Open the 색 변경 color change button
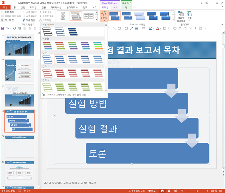Image resolution: width=225 pixels, height=193 pixels. [104, 16]
